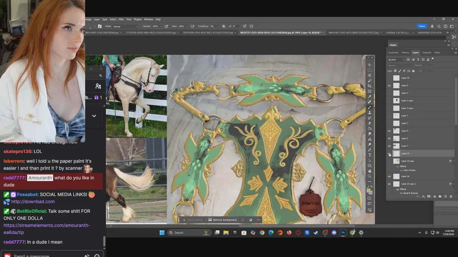Collapse effects of Layer 13 copy
This screenshot has width=458, height=257.
(454, 161)
